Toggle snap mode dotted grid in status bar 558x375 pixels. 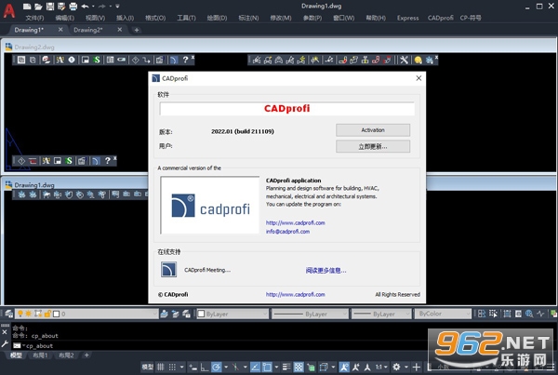[x=172, y=367]
